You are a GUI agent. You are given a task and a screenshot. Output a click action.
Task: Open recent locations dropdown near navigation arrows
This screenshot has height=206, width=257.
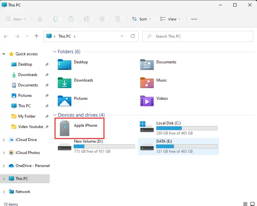pyautogui.click(x=27, y=36)
